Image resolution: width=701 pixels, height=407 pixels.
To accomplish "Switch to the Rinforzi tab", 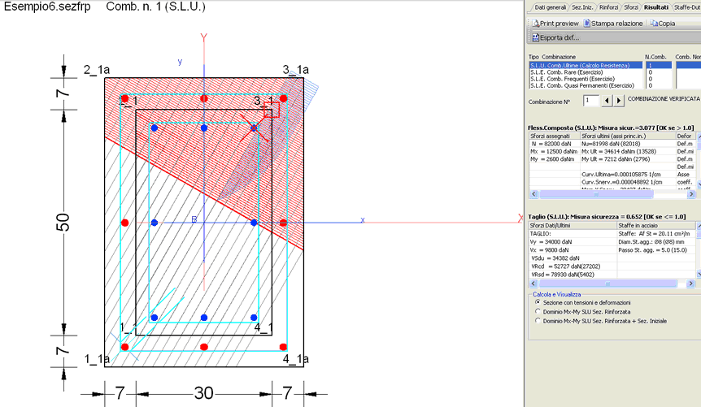I will [608, 7].
